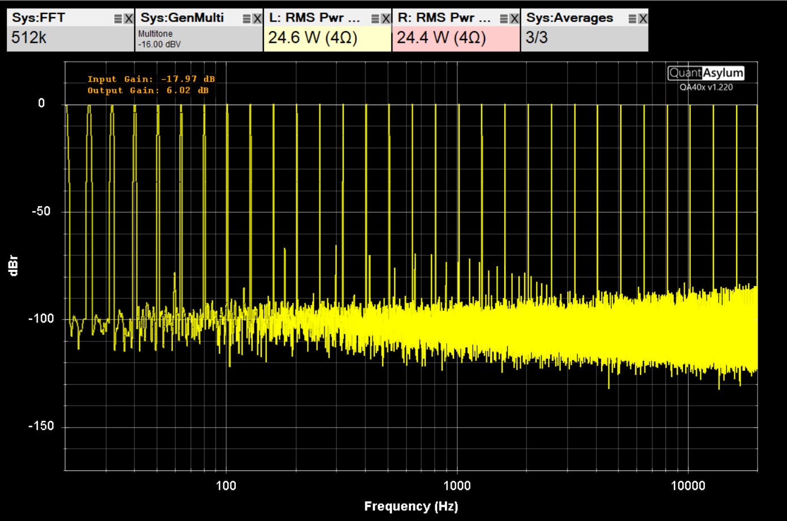Click the QuantAsylum logo

(706, 73)
